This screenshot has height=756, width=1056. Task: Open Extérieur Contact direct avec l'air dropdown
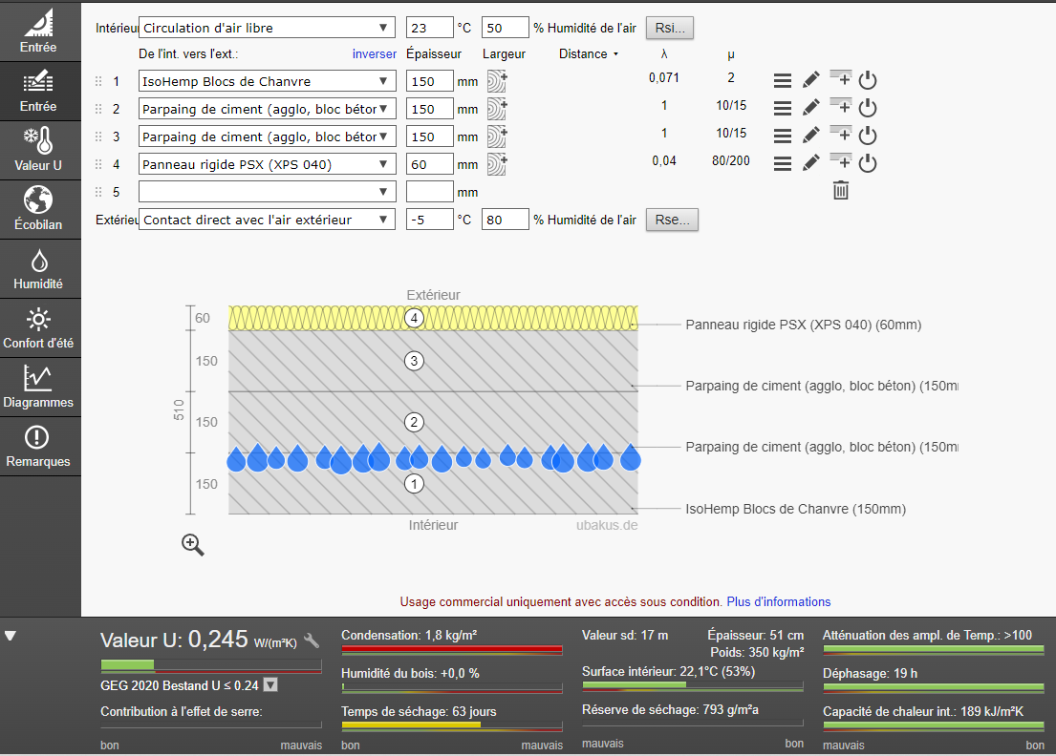[x=267, y=220]
